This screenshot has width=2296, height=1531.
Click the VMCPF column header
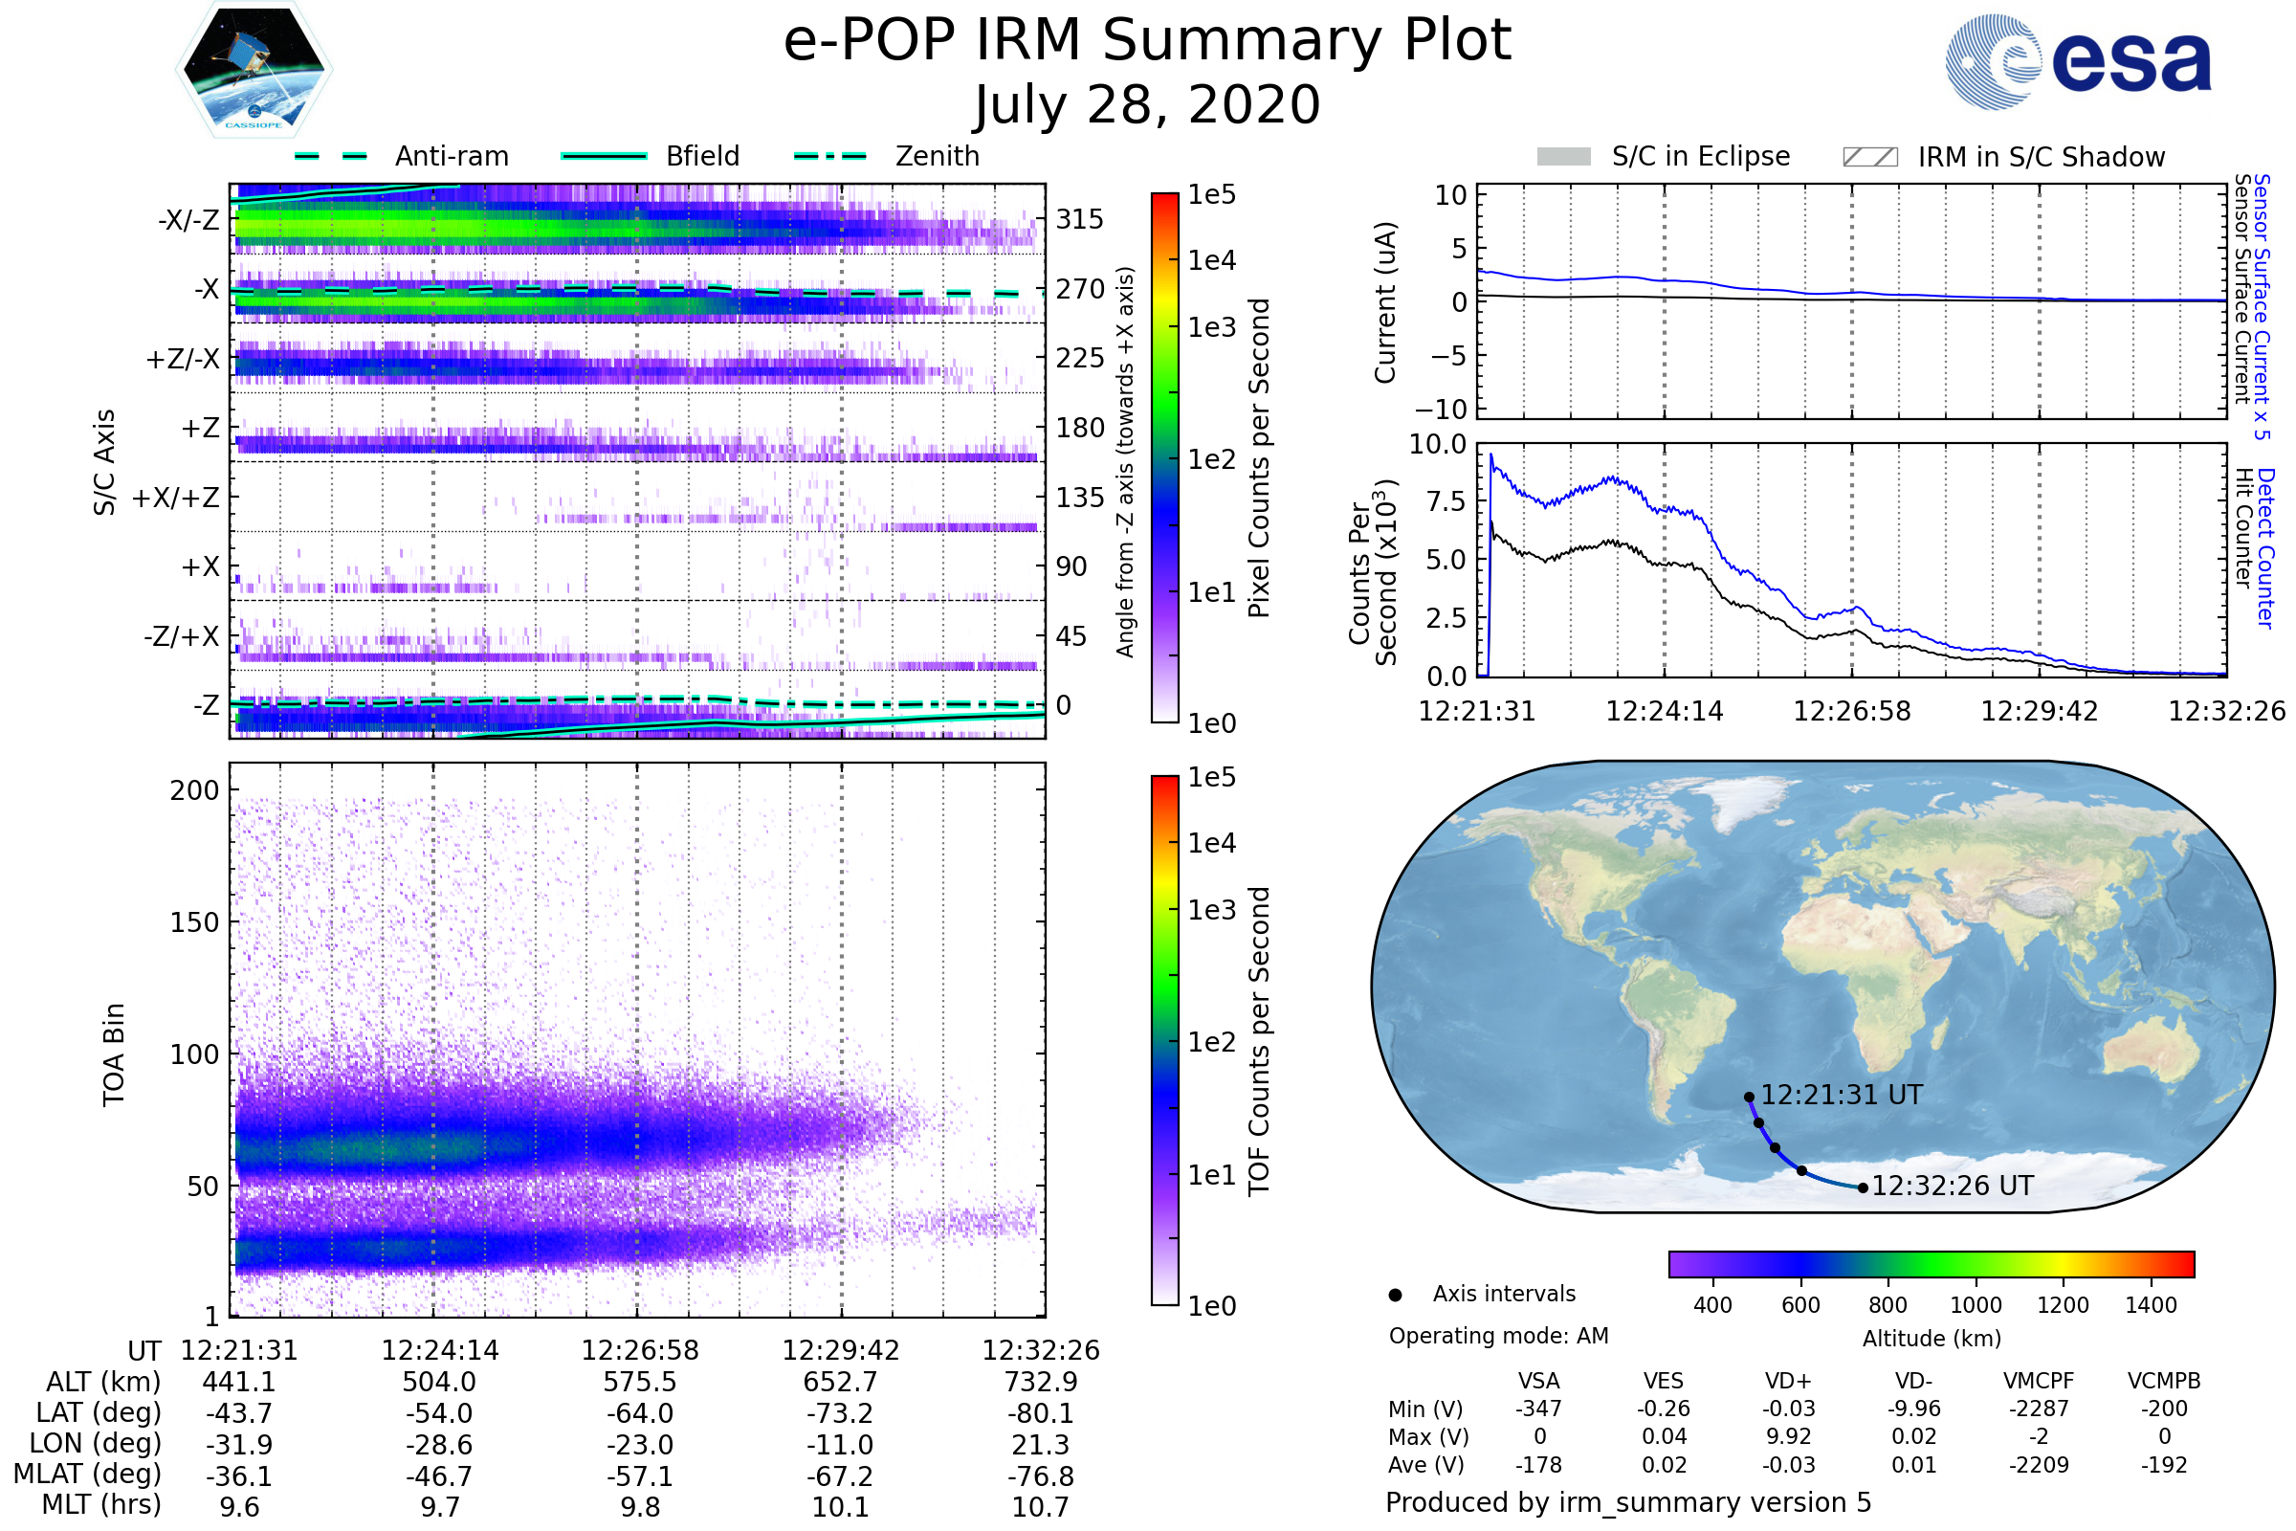2039,1381
